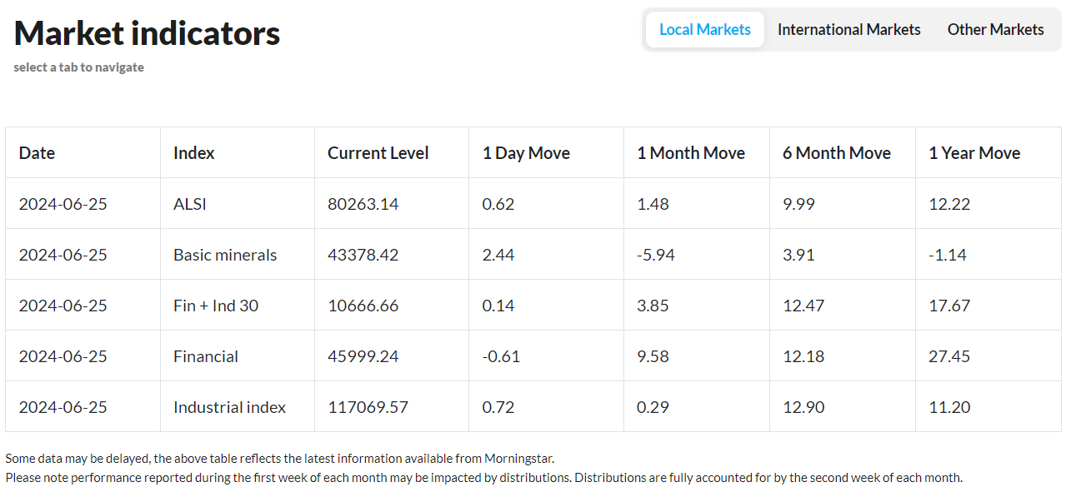Click the 'select a tab to navigate' subtitle

click(x=78, y=67)
